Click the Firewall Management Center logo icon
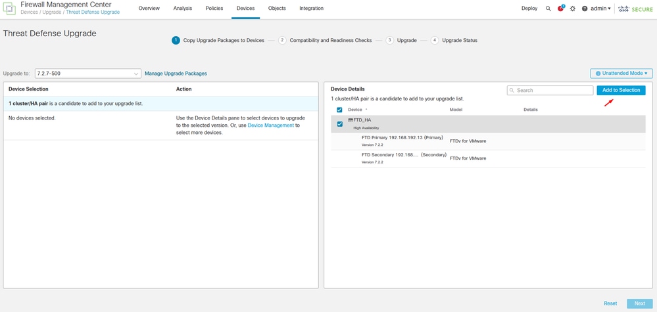This screenshot has height=312, width=657. (10, 9)
